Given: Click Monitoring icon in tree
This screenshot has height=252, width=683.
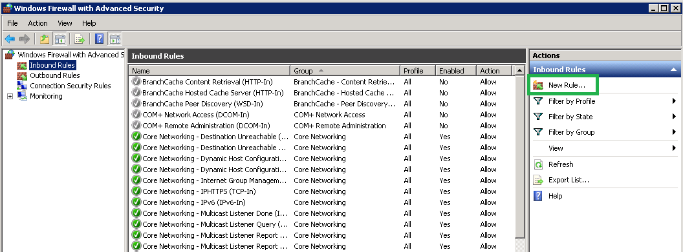Looking at the screenshot, I should [x=22, y=96].
